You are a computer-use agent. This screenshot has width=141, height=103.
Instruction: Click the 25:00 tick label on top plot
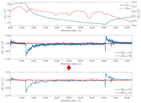tap(69, 28)
